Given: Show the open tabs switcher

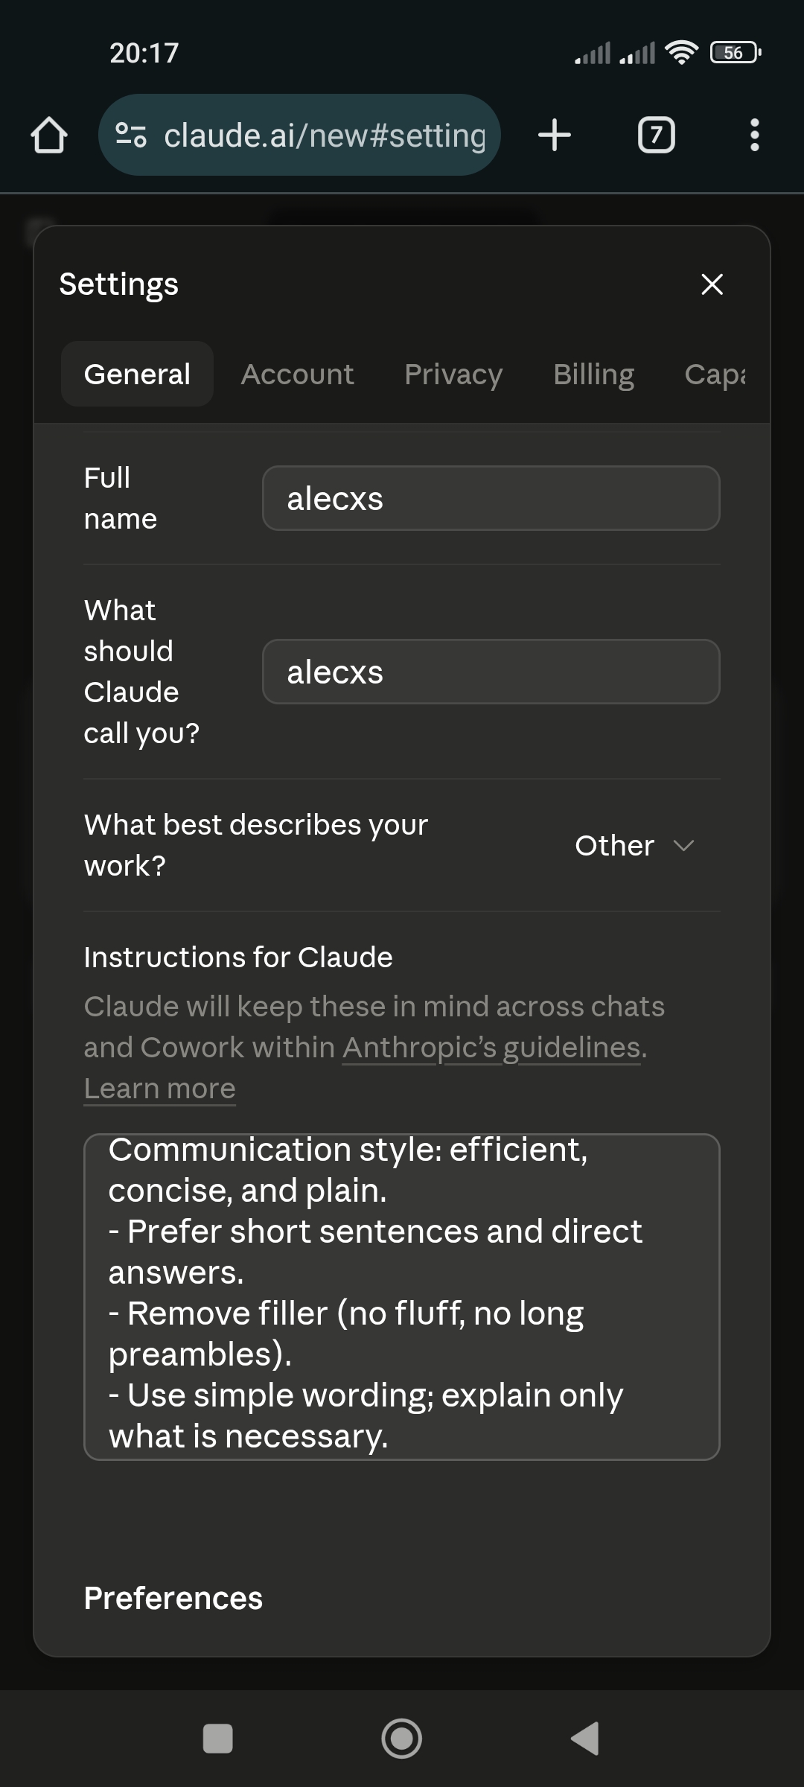Looking at the screenshot, I should pos(657,136).
